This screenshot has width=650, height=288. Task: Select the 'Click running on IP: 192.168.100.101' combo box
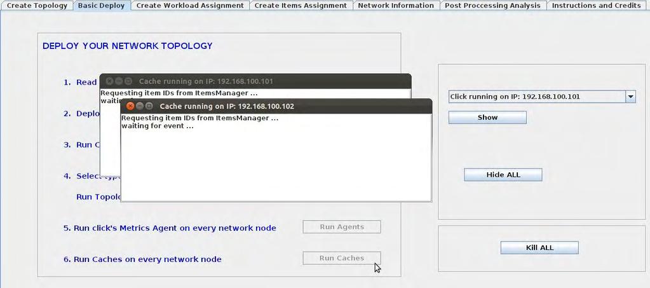tap(542, 97)
